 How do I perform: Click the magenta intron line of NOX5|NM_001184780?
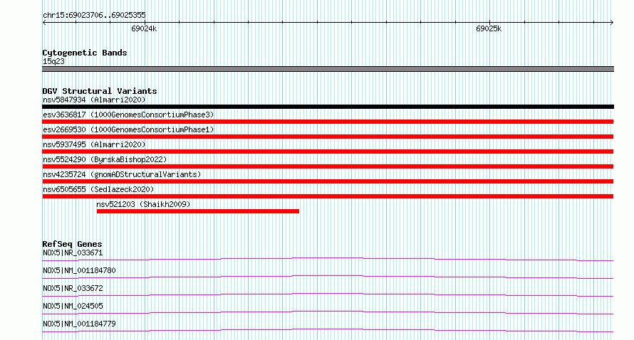(328, 277)
